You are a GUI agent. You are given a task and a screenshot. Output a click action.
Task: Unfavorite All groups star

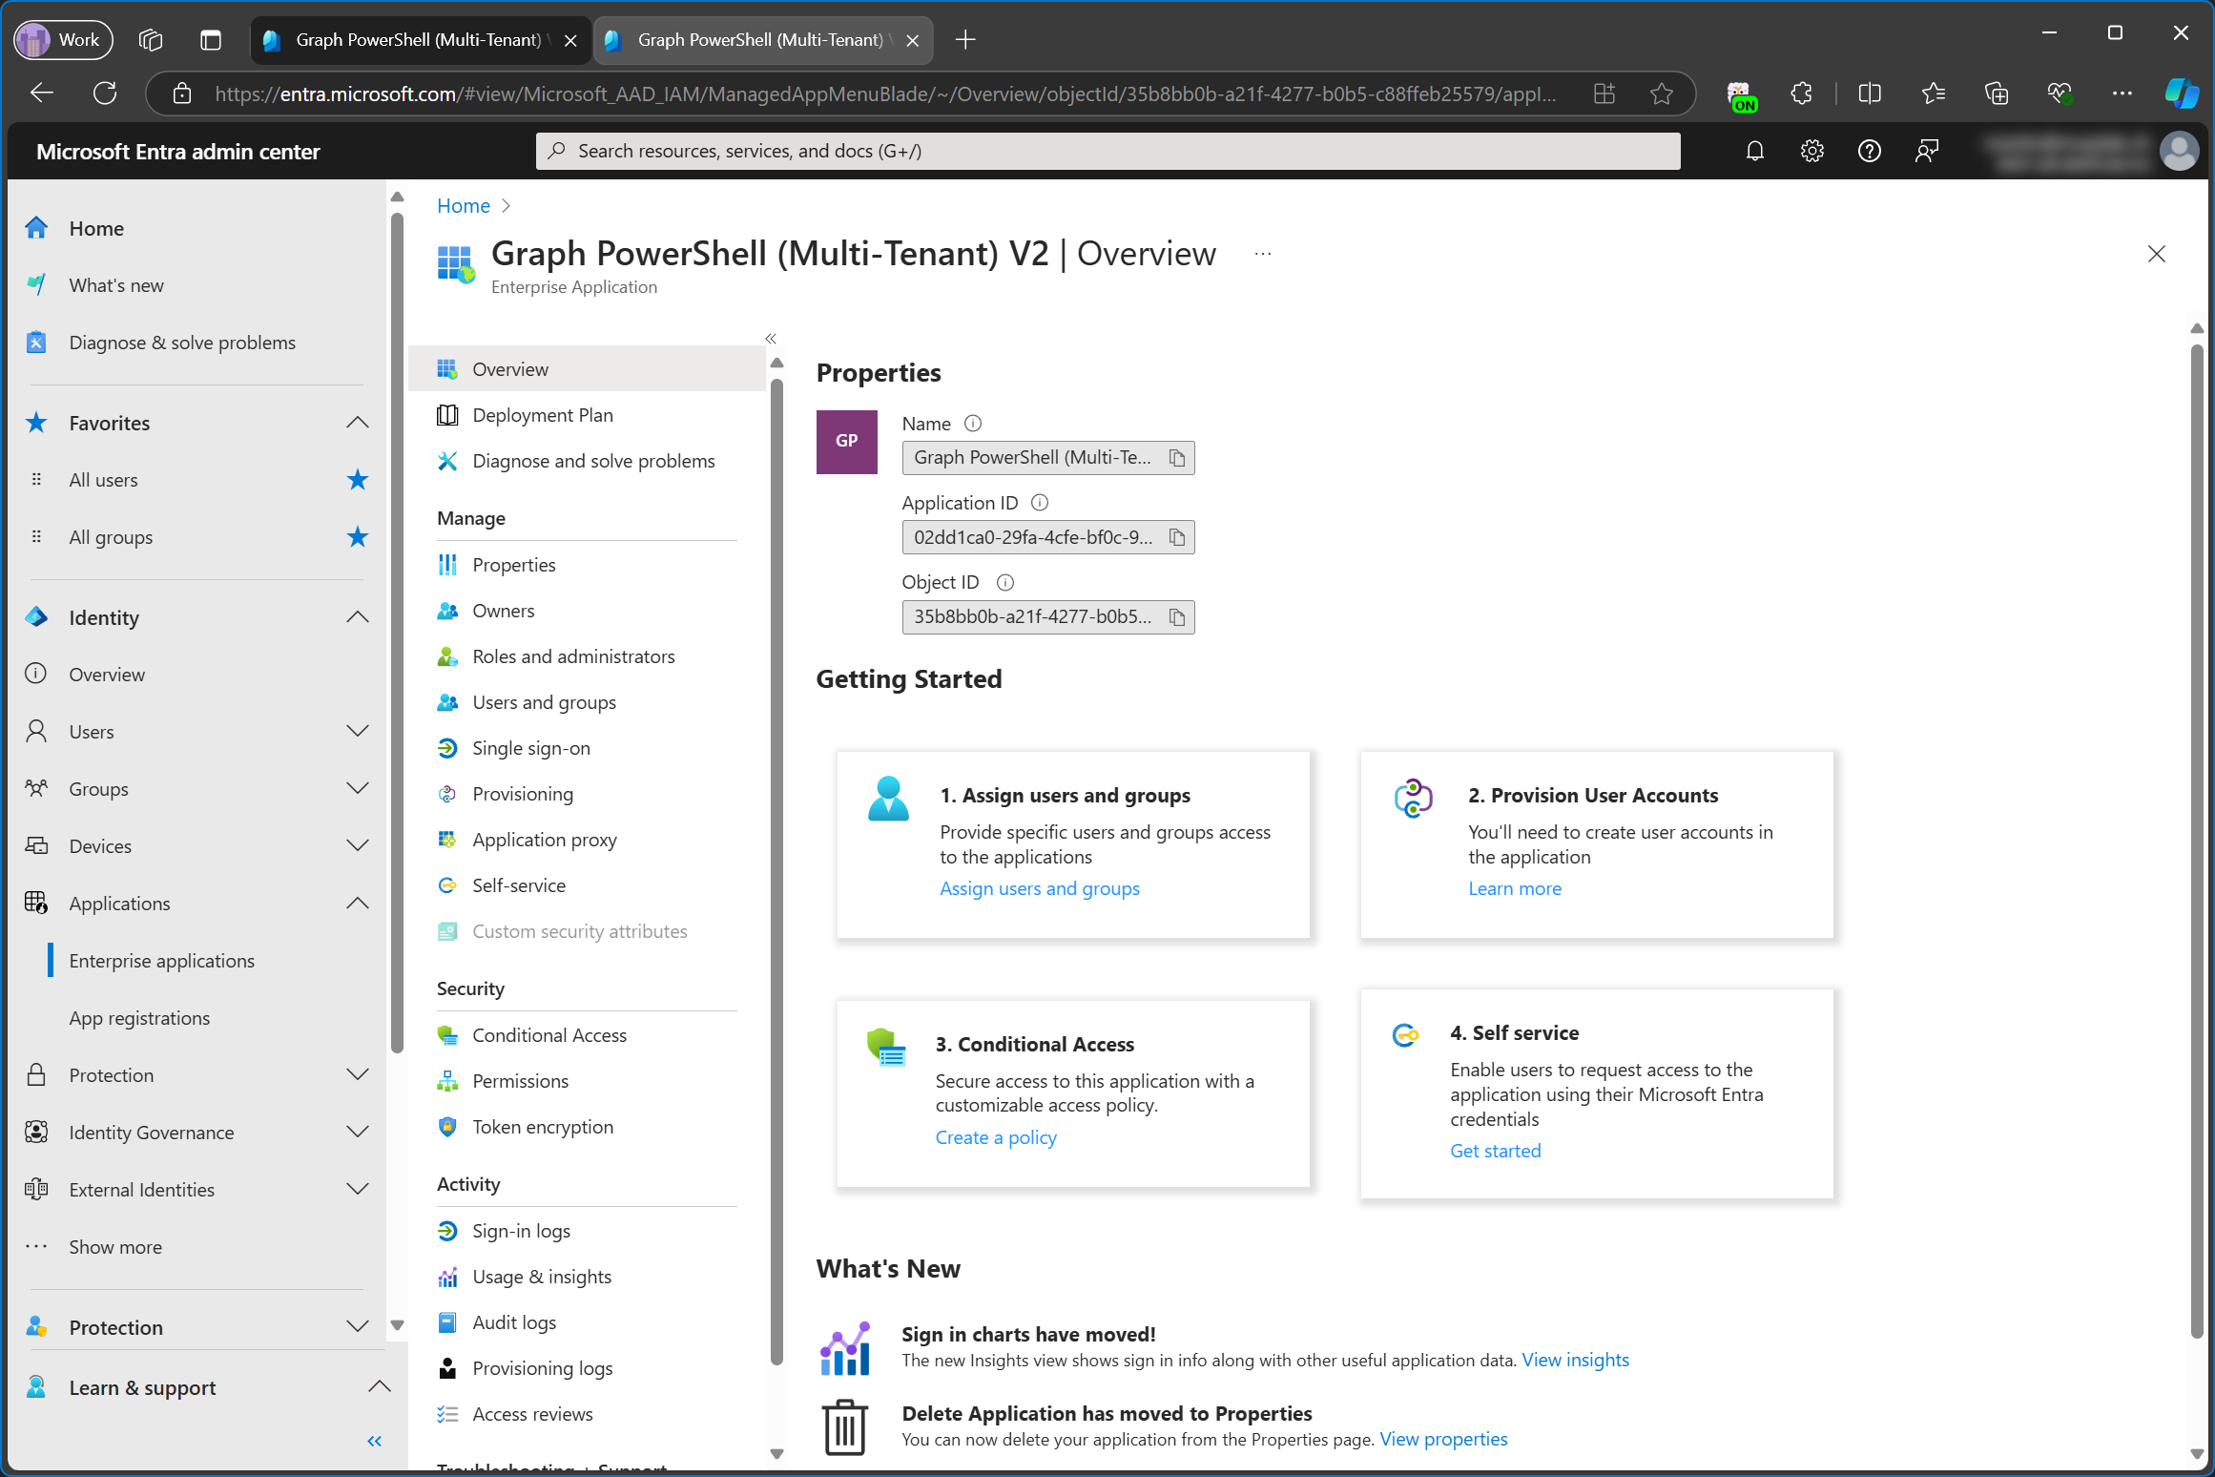click(x=358, y=537)
